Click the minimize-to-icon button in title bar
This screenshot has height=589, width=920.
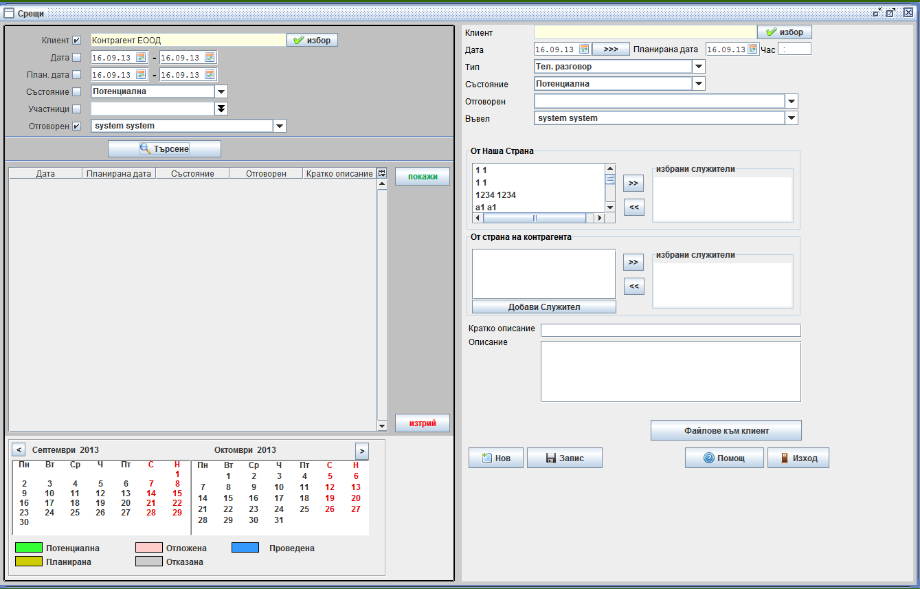click(877, 12)
